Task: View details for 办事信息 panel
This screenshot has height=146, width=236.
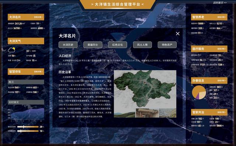Action: (x=222, y=81)
